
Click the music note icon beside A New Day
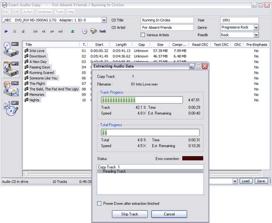click(27, 61)
